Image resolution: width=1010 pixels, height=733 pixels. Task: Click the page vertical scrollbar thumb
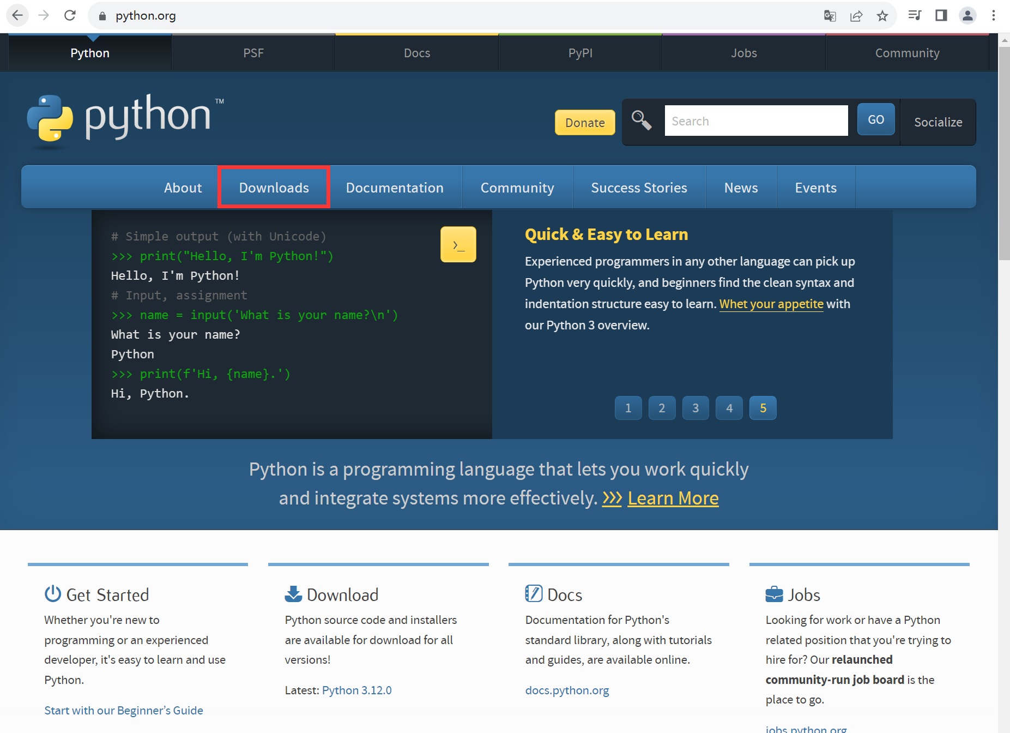tap(1004, 154)
